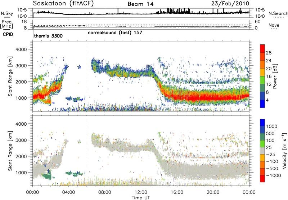Click the 1000 tick on the velocity panel
The width and height of the screenshot is (288, 200).
tap(21, 173)
